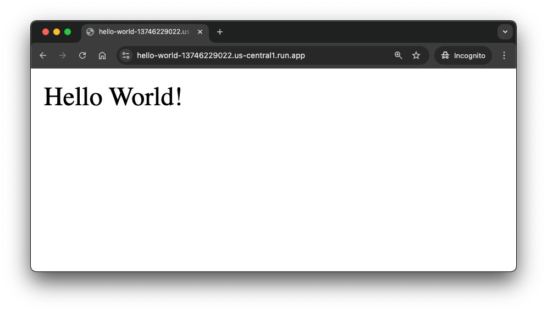Reload the current page
This screenshot has width=547, height=312.
(82, 55)
